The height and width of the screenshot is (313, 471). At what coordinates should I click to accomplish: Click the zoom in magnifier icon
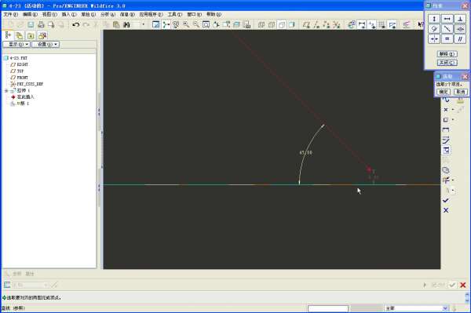[x=186, y=24]
